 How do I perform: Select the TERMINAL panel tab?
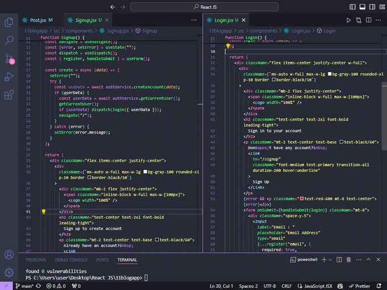click(127, 260)
